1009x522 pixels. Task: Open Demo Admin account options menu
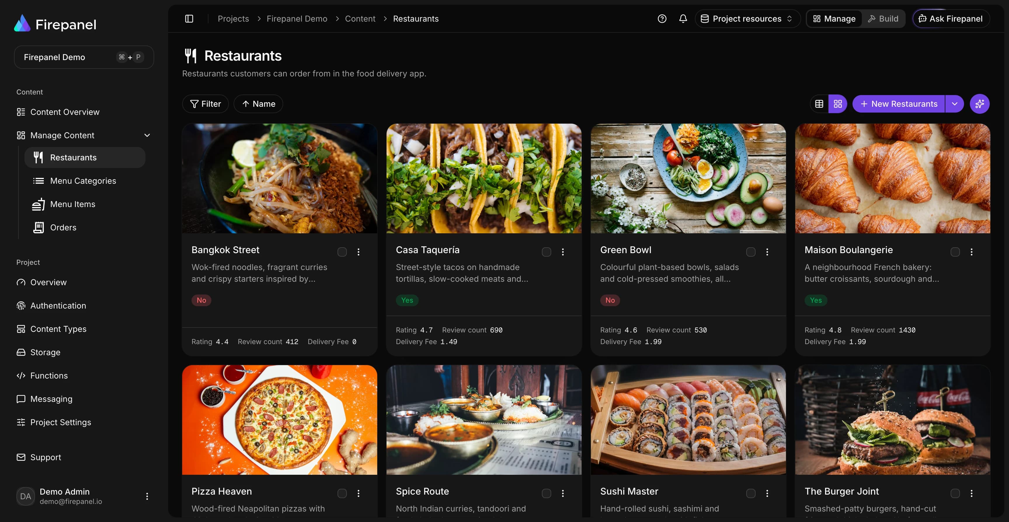tap(147, 496)
